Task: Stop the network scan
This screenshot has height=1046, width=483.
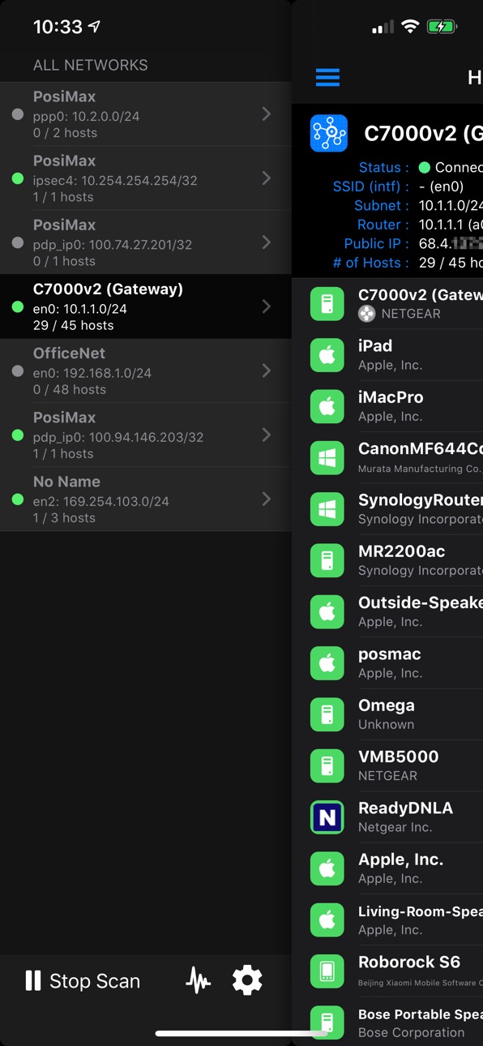Action: pos(83,980)
